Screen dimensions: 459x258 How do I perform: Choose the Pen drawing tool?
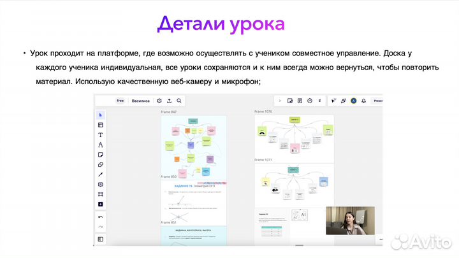(101, 145)
